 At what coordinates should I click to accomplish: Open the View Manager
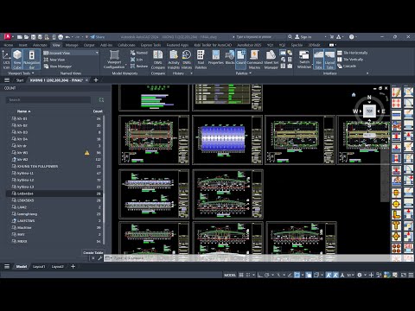click(x=58, y=67)
